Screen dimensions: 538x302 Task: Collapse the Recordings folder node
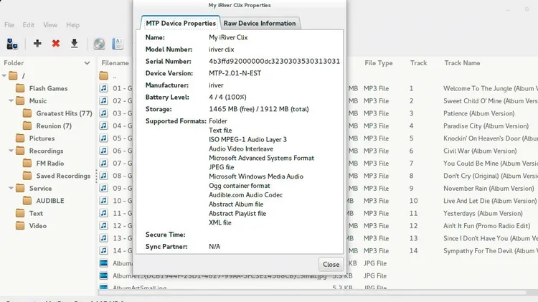[11, 151]
